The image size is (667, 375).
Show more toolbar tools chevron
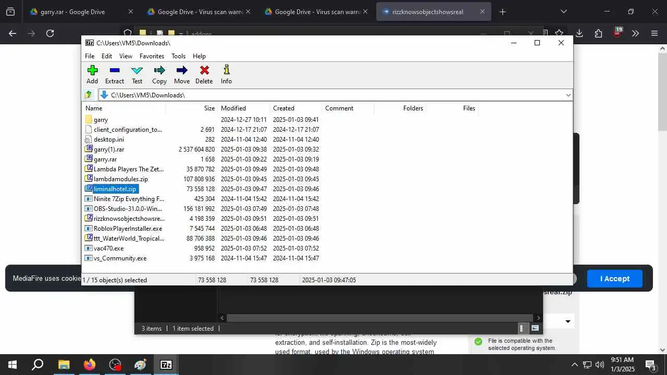click(x=635, y=33)
